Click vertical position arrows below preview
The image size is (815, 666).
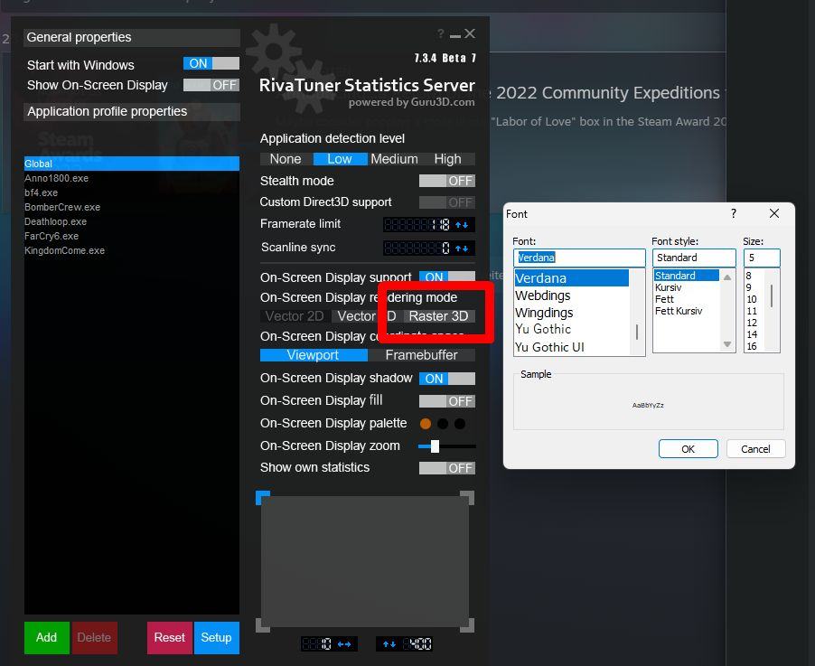pyautogui.click(x=389, y=644)
